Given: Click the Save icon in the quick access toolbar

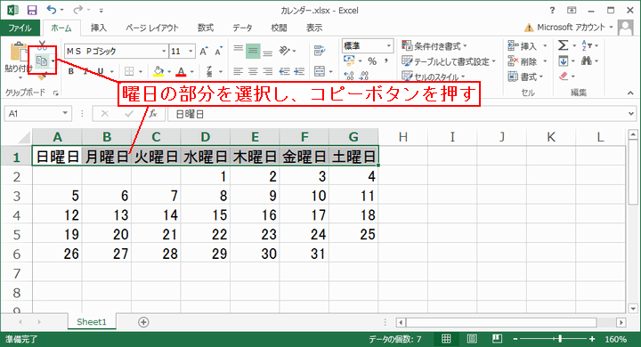Looking at the screenshot, I should (x=31, y=10).
